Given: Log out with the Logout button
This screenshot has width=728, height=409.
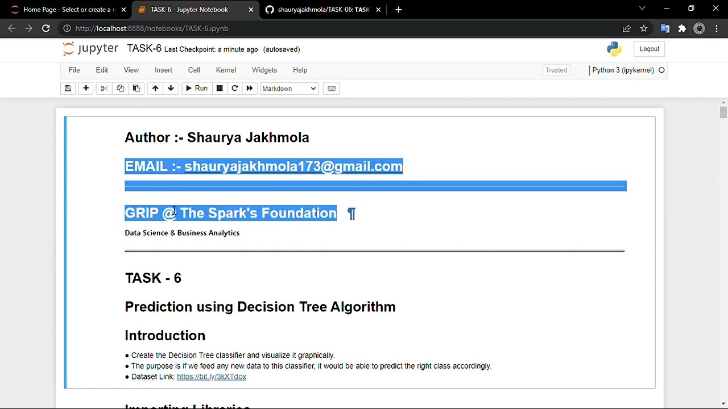Looking at the screenshot, I should [x=650, y=49].
